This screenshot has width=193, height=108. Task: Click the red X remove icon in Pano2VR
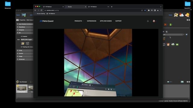point(165,25)
